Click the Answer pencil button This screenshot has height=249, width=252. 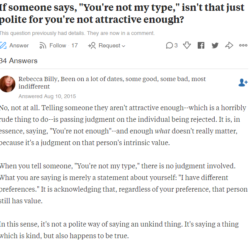(x=15, y=46)
